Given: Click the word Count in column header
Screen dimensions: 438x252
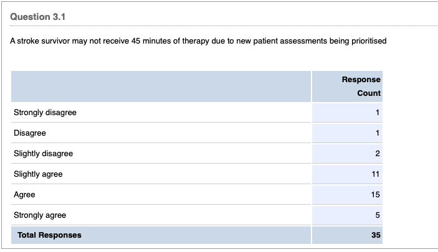Looking at the screenshot, I should pos(369,93).
